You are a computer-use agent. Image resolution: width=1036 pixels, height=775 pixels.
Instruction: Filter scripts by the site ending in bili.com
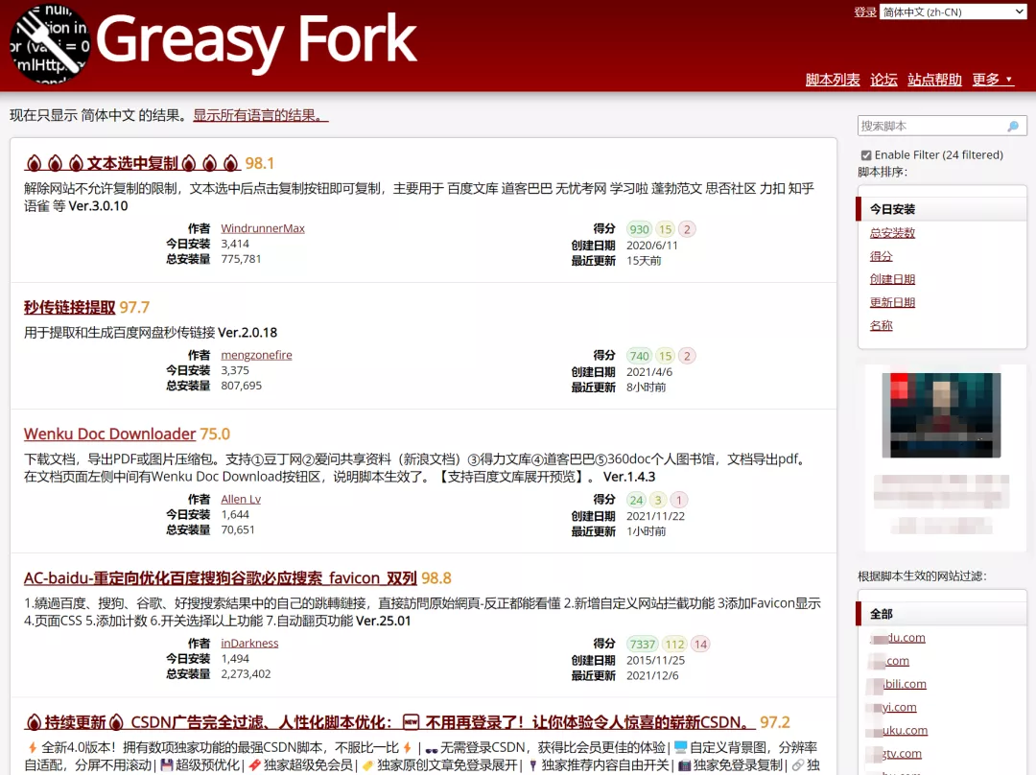898,684
